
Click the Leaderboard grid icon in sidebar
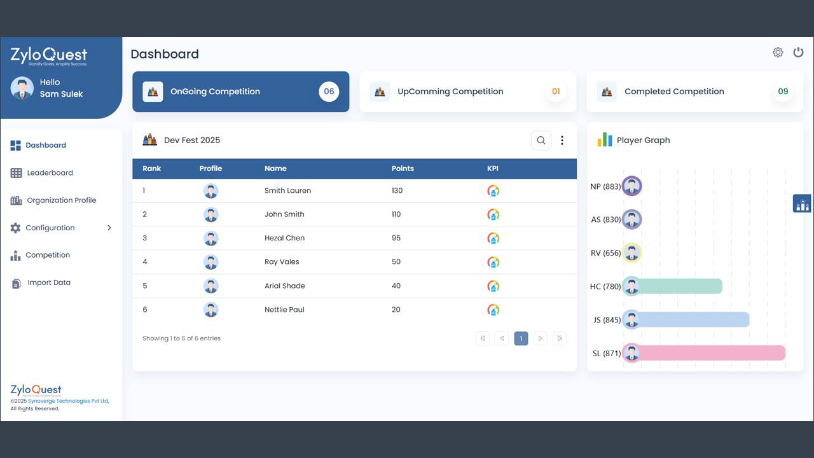[16, 173]
